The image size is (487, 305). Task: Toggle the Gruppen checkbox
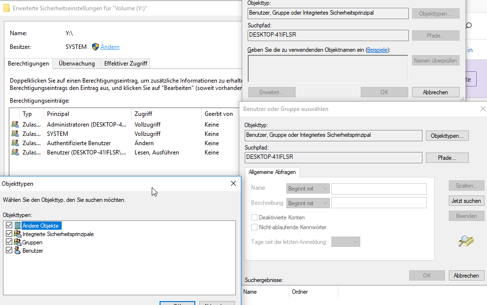9,242
